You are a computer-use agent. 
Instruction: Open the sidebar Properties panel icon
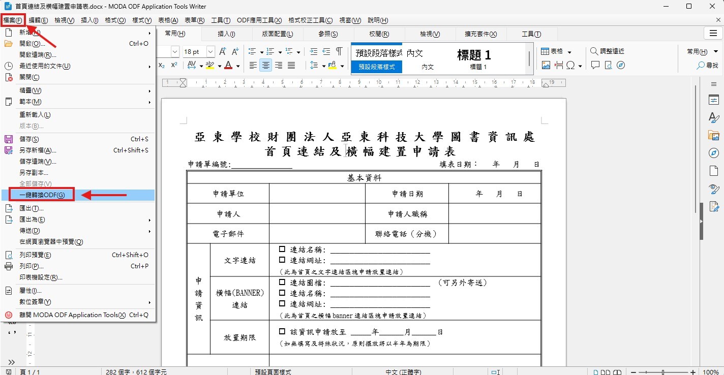tap(714, 100)
